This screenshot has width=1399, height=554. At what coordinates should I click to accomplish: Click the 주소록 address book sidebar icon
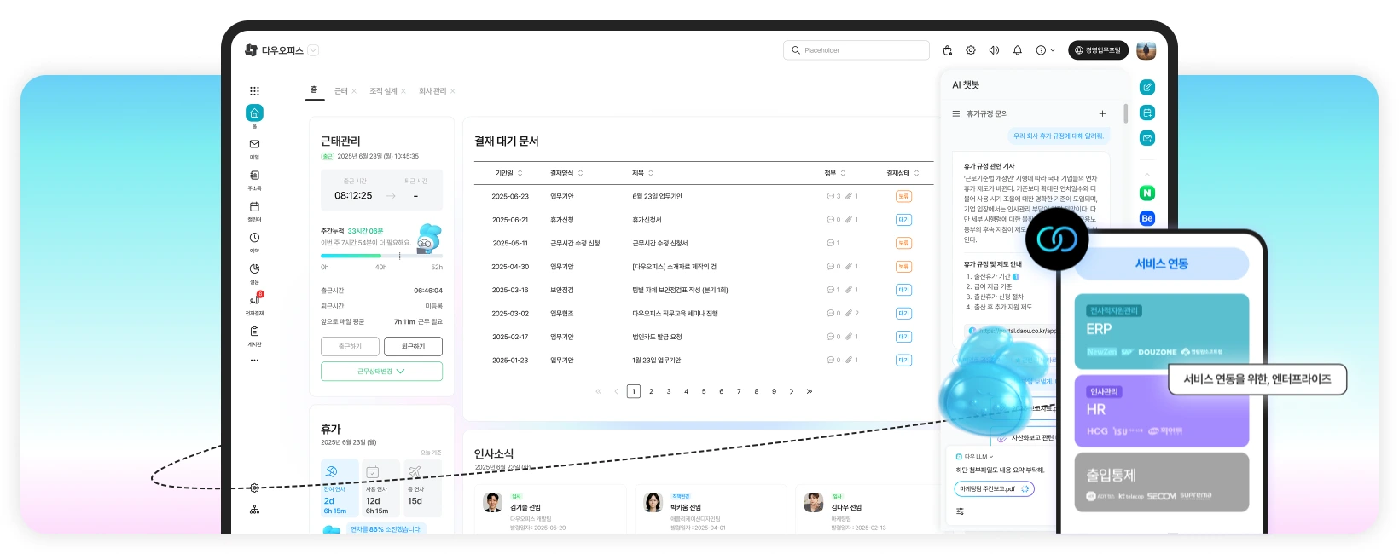coord(254,176)
